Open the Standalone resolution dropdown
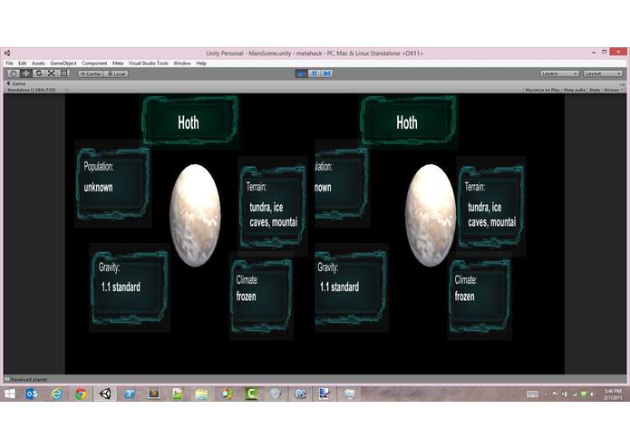Viewport: 630px width, 448px height. point(37,90)
